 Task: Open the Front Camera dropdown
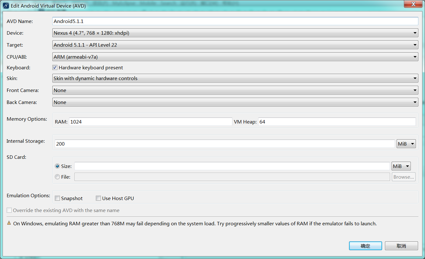point(235,90)
